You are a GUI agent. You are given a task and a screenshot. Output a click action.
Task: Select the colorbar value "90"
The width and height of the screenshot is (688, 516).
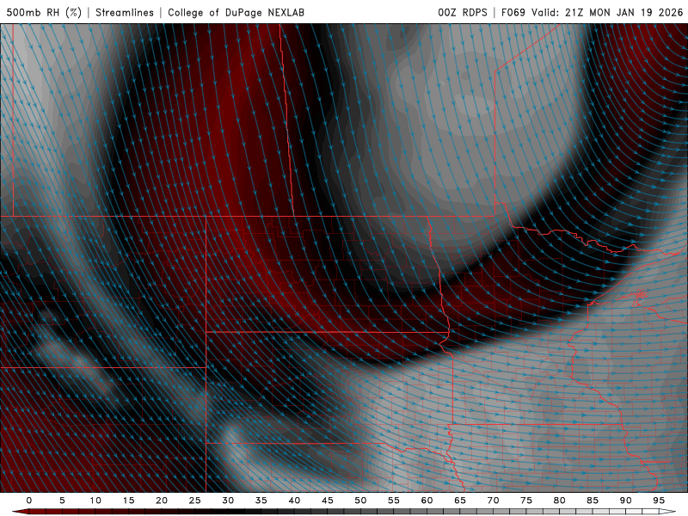626,501
